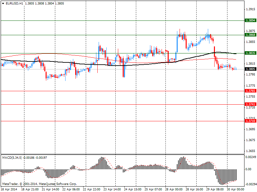
Task: Click the 24 Apr 15:00 time label
Action: [133, 189]
